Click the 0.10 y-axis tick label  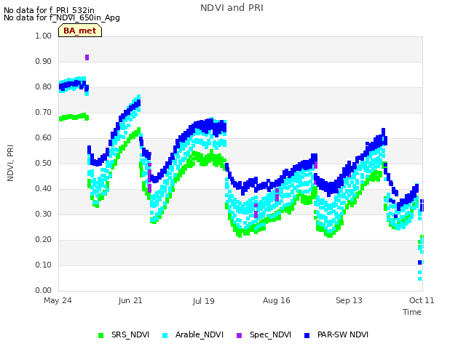click(x=44, y=265)
